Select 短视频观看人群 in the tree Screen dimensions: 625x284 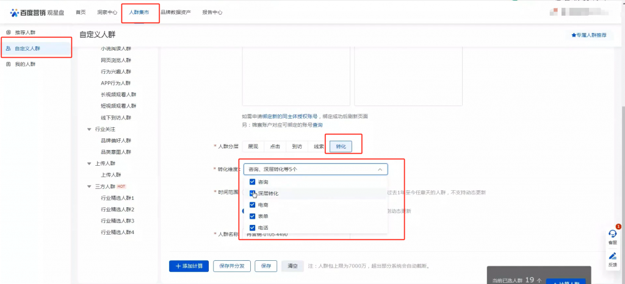tap(118, 106)
